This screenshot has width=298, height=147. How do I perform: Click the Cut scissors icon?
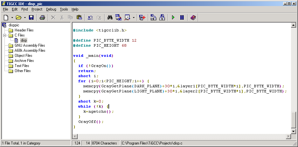point(62,18)
